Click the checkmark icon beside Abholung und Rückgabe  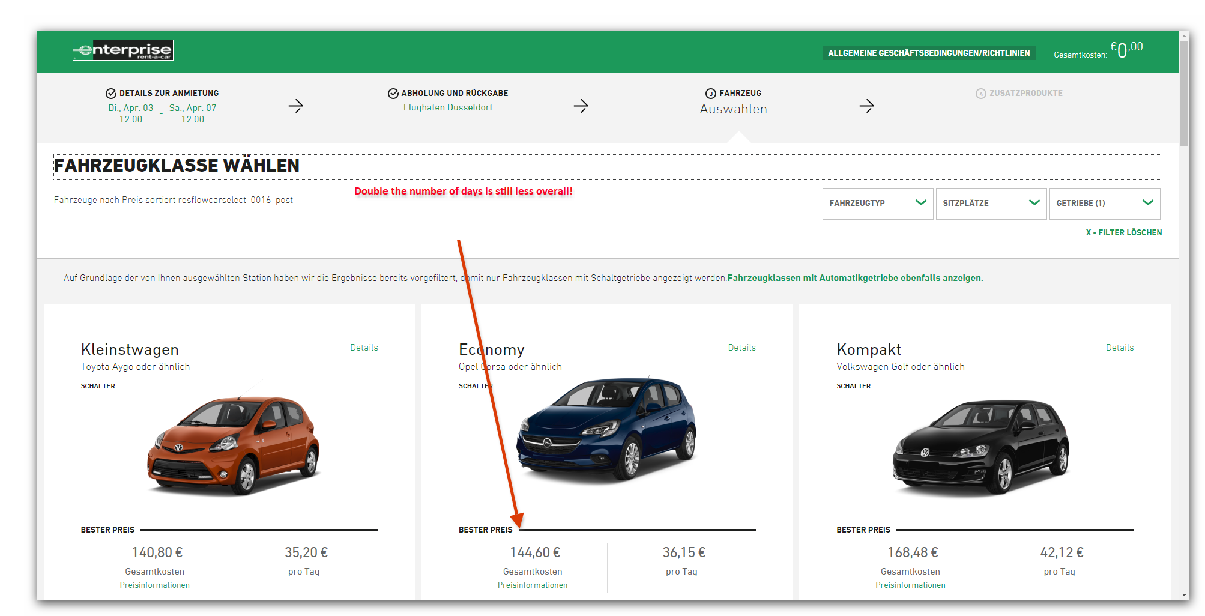click(x=393, y=94)
